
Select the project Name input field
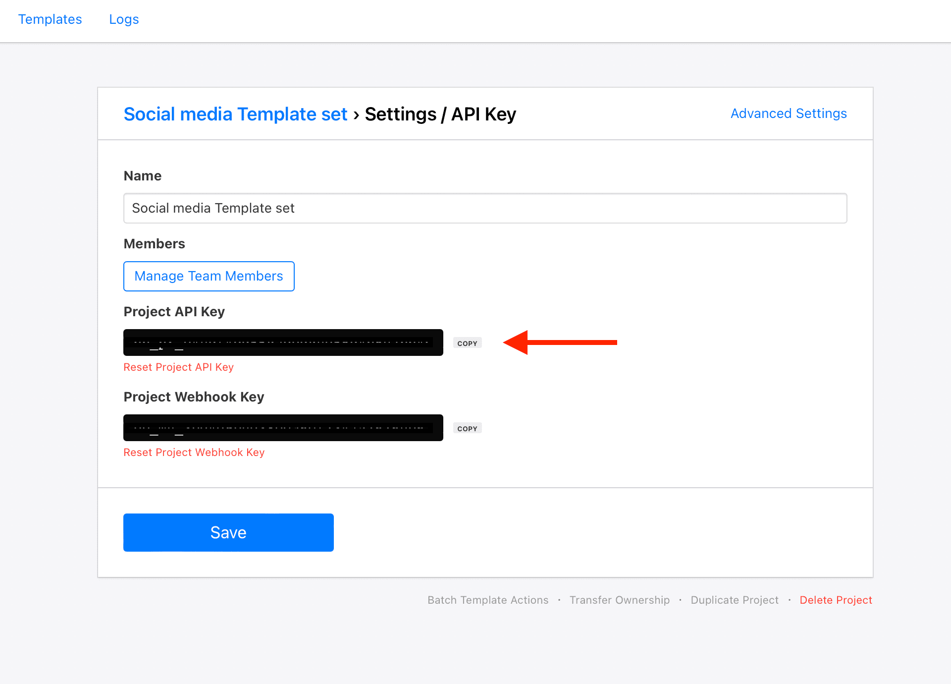pyautogui.click(x=485, y=208)
